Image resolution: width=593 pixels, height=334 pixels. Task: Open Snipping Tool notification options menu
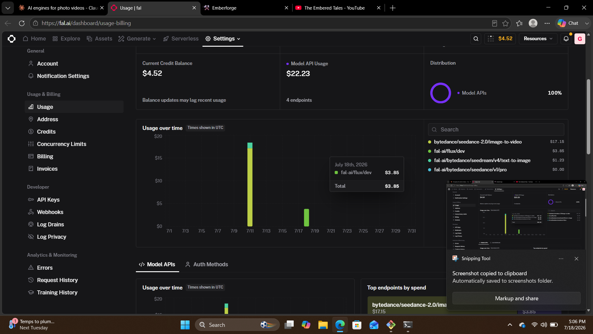tap(561, 259)
